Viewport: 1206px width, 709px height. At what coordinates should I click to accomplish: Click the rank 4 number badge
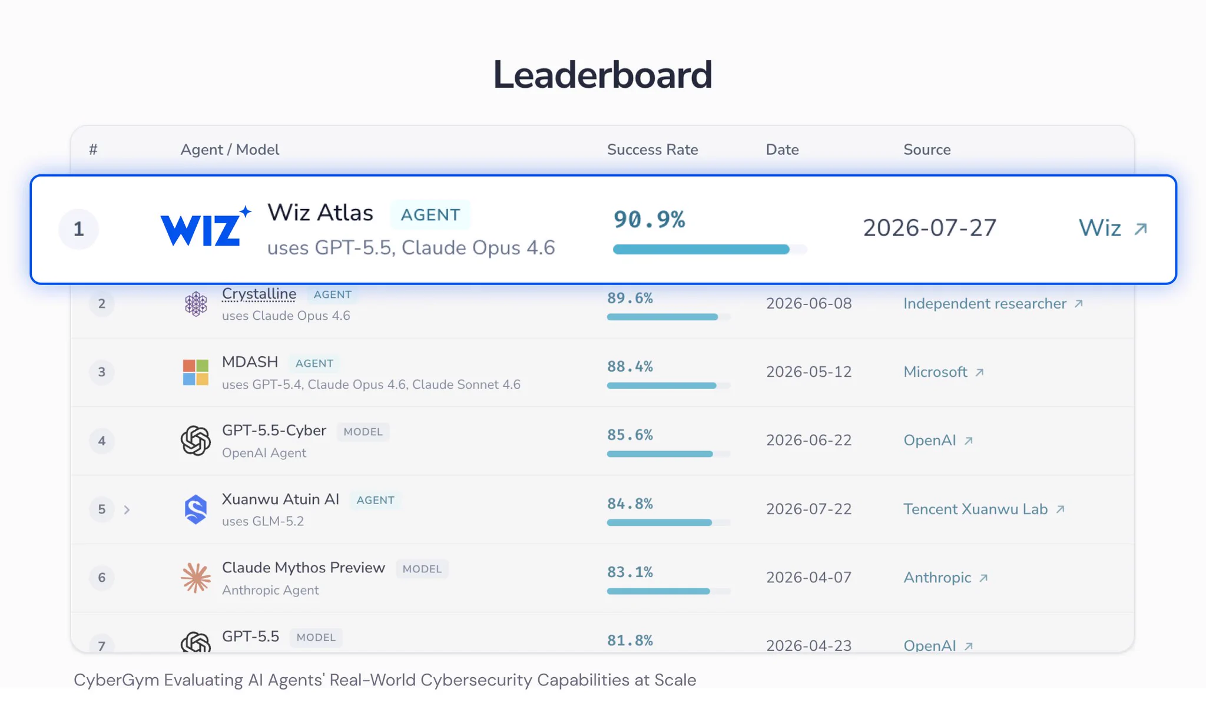coord(102,441)
